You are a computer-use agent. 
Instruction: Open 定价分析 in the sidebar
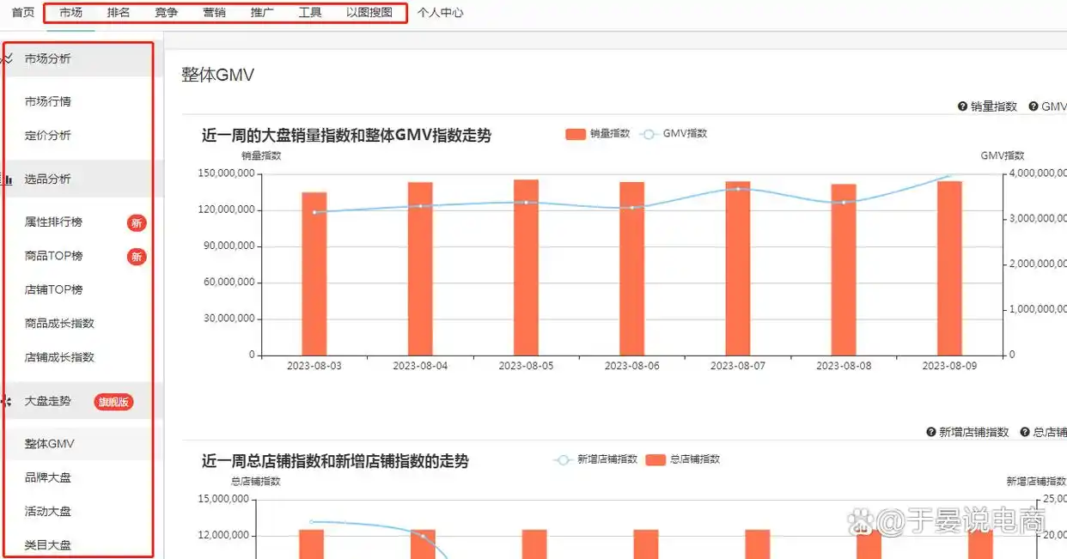(48, 136)
